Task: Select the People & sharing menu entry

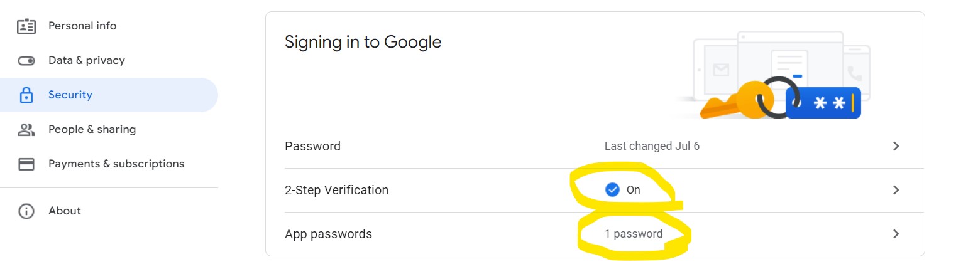Action: click(92, 129)
